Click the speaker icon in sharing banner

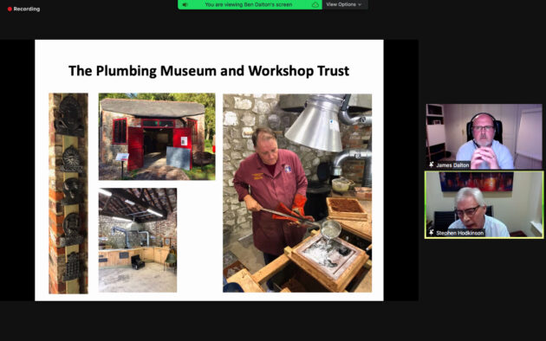[185, 4]
